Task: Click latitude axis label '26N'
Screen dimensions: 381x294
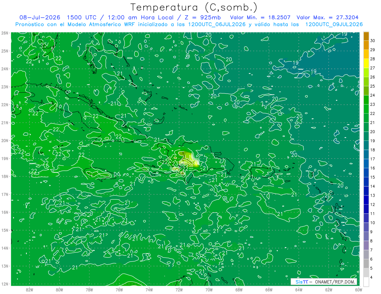Action: pyautogui.click(x=4, y=33)
